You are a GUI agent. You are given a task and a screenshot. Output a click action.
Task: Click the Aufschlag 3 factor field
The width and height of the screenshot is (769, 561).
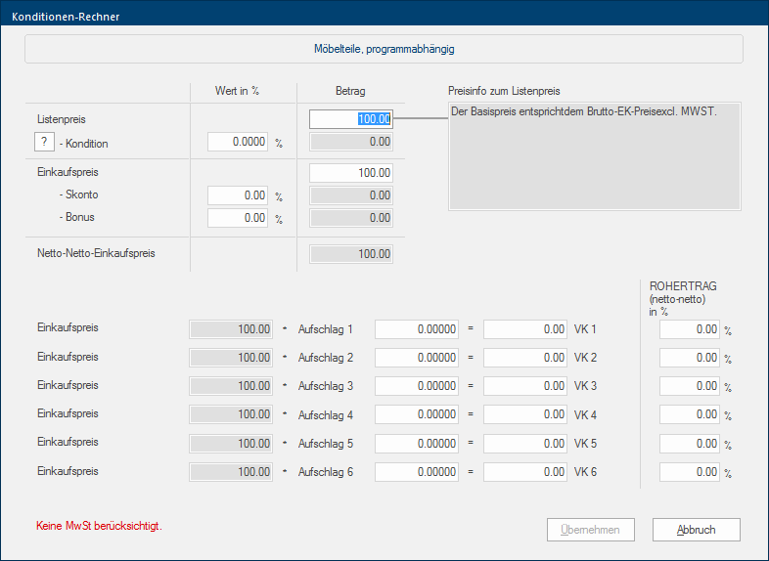417,386
